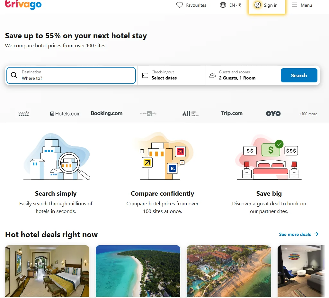Click the Sign in user icon
Screen dimensions: 329x298
click(257, 5)
